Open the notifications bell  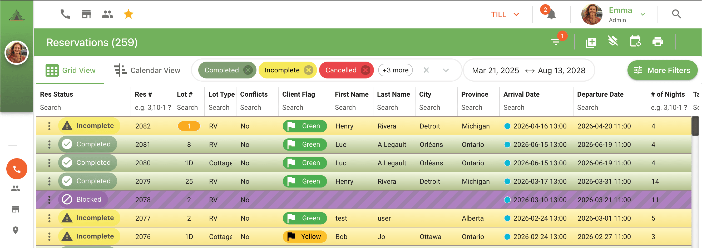[551, 14]
